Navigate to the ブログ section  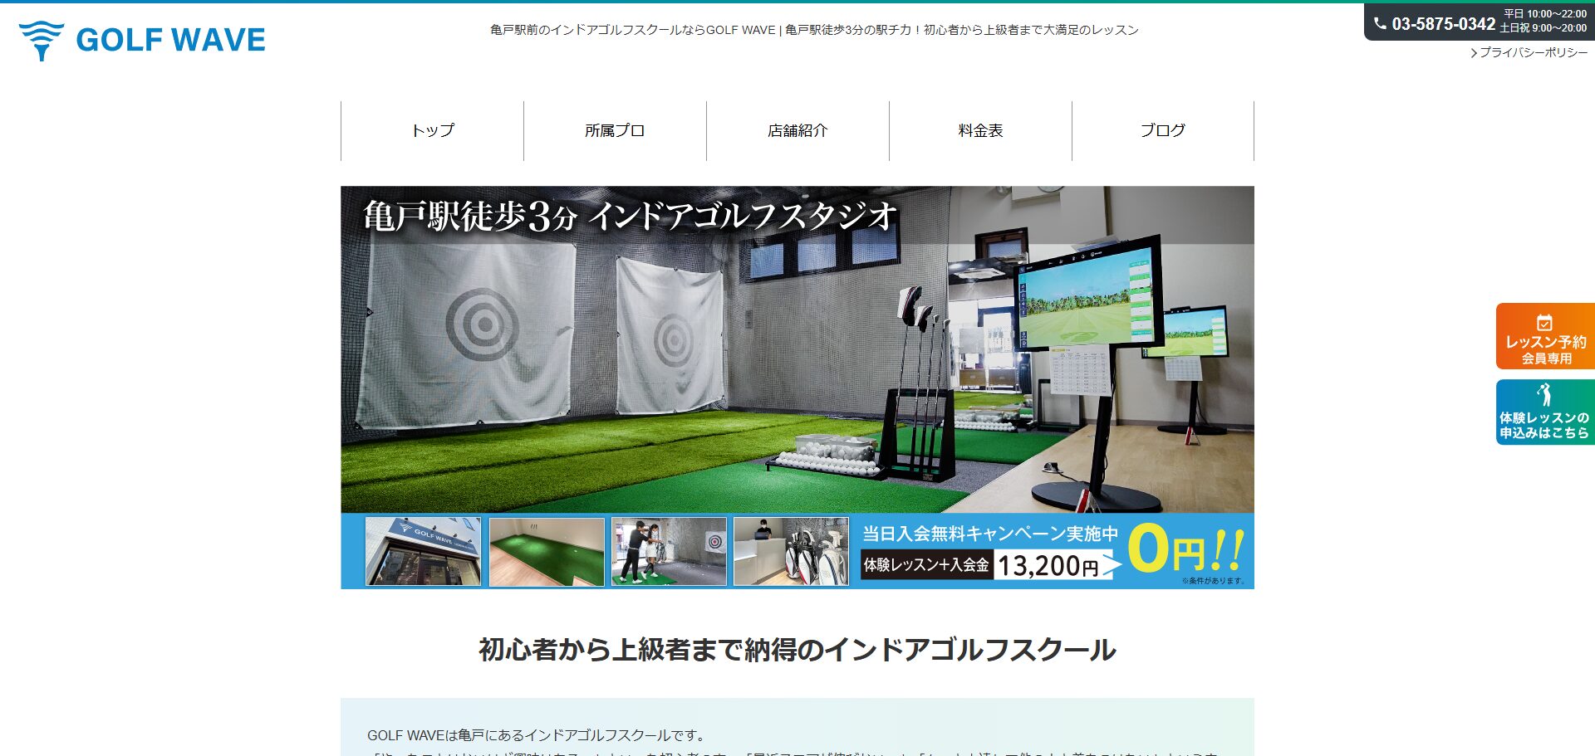tap(1162, 131)
